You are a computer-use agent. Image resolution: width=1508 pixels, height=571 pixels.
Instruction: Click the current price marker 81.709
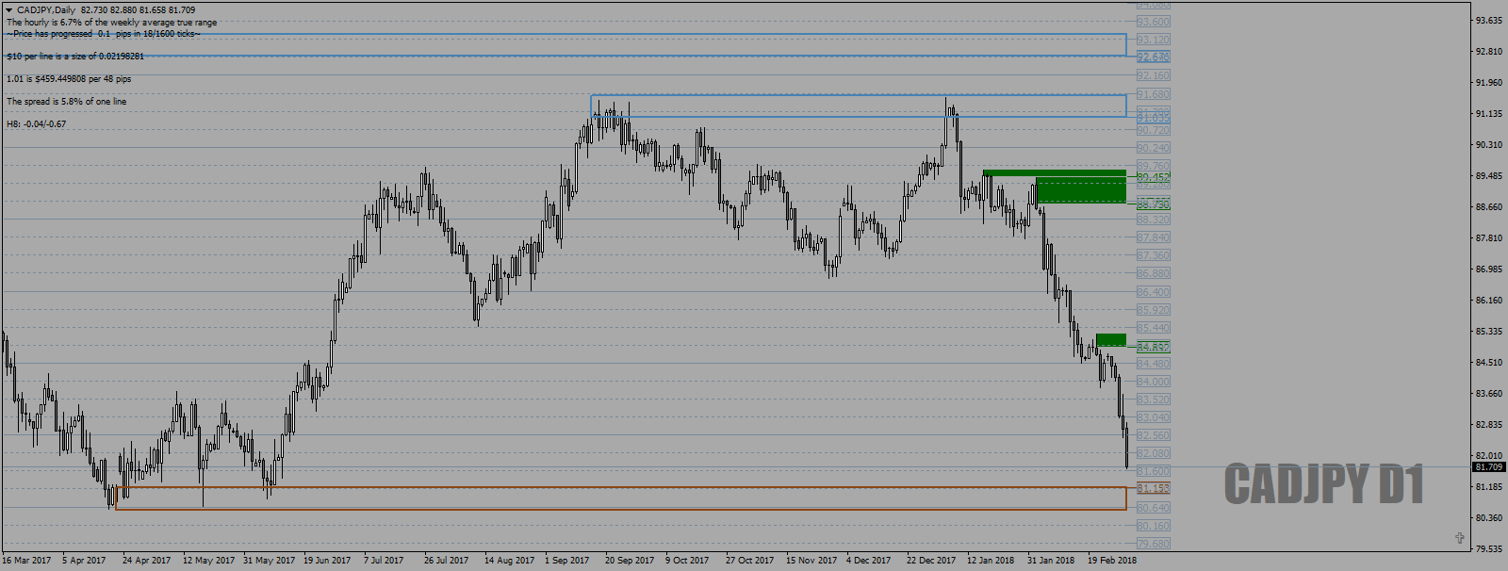click(x=1489, y=467)
